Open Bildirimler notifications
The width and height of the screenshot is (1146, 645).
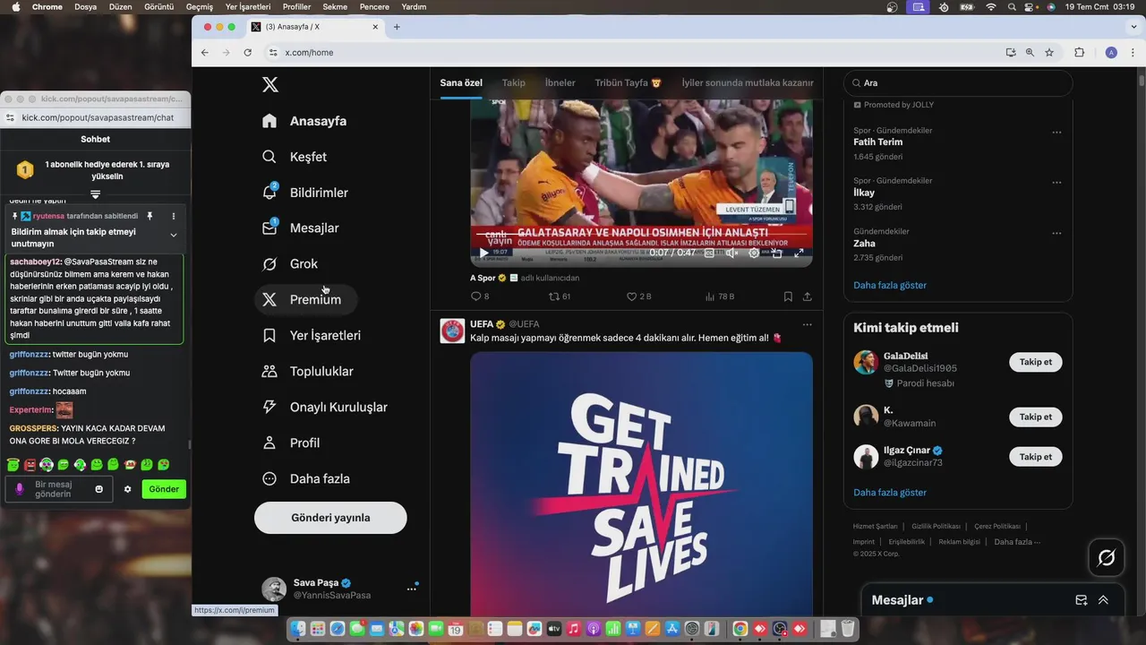305,193
